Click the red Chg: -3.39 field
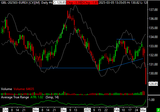 tap(74, 3)
